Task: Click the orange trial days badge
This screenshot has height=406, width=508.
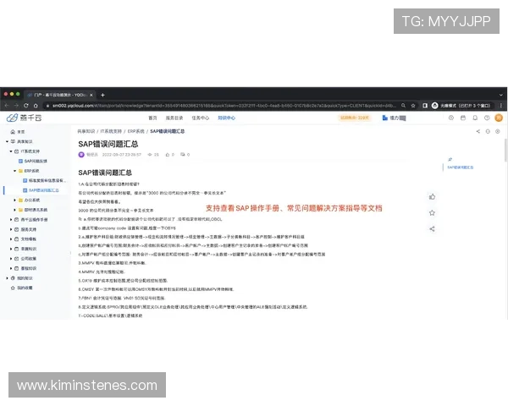Action: [x=355, y=118]
